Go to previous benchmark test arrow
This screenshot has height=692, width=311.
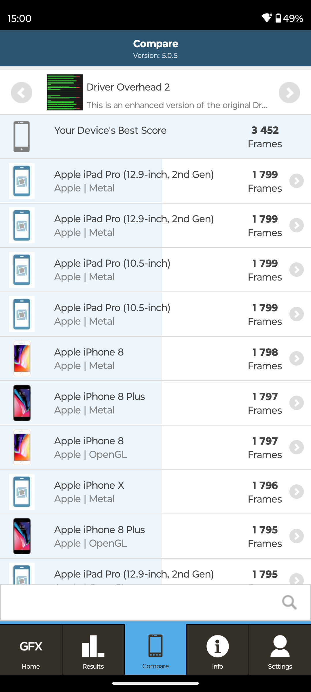pyautogui.click(x=22, y=93)
